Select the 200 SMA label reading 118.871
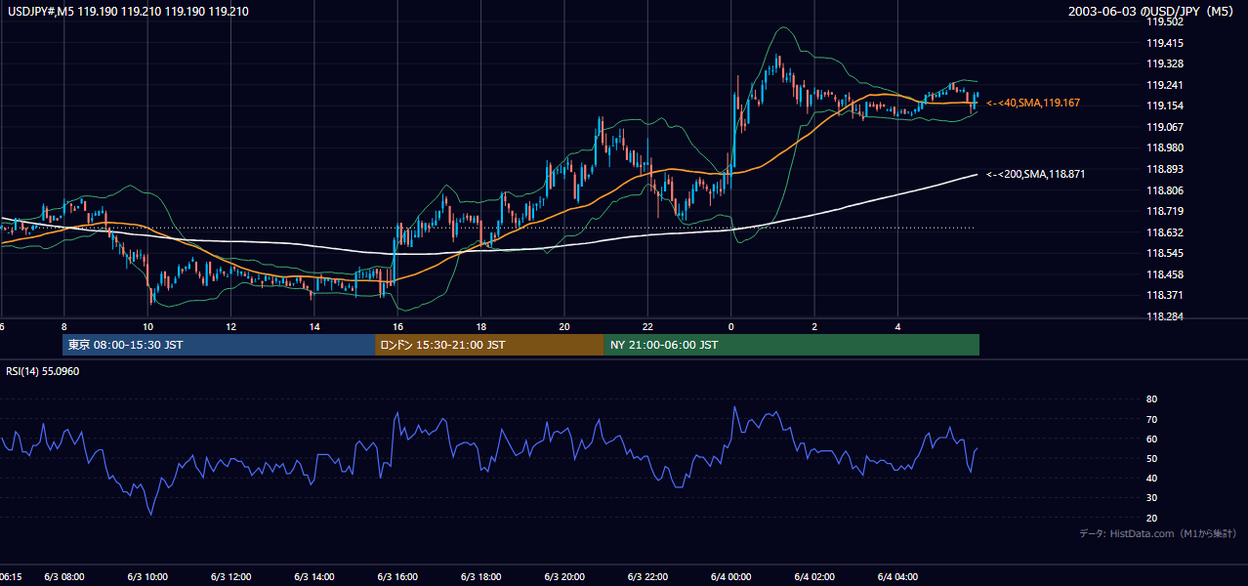The width and height of the screenshot is (1248, 586). click(x=1036, y=174)
